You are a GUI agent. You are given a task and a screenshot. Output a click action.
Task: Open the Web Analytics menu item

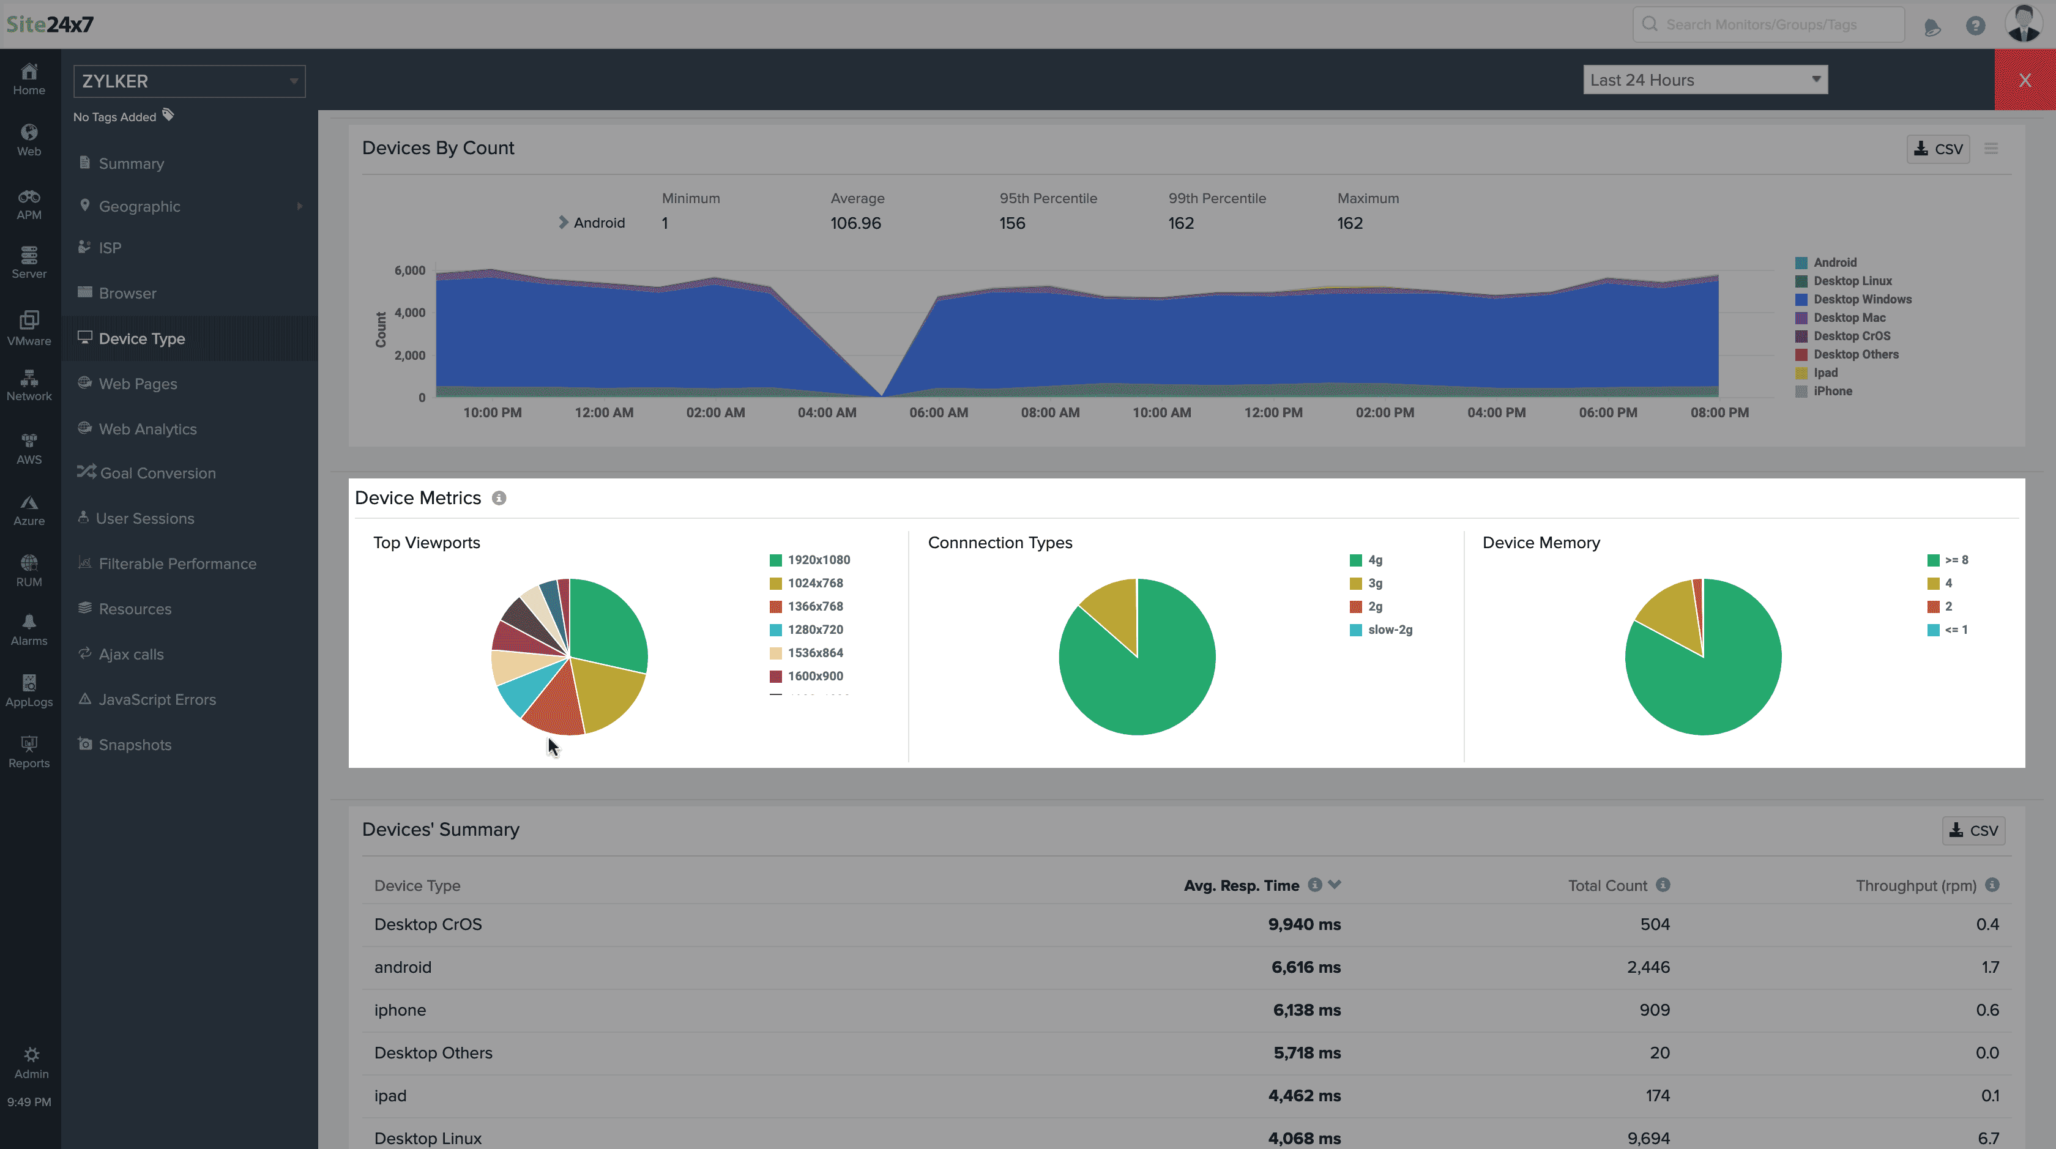(x=147, y=428)
